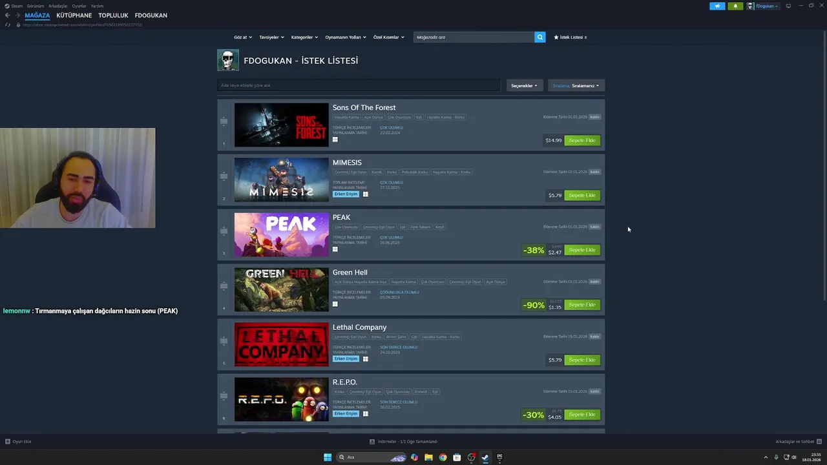
Task: Open the Arkadaşlar menu
Action: pyautogui.click(x=58, y=6)
